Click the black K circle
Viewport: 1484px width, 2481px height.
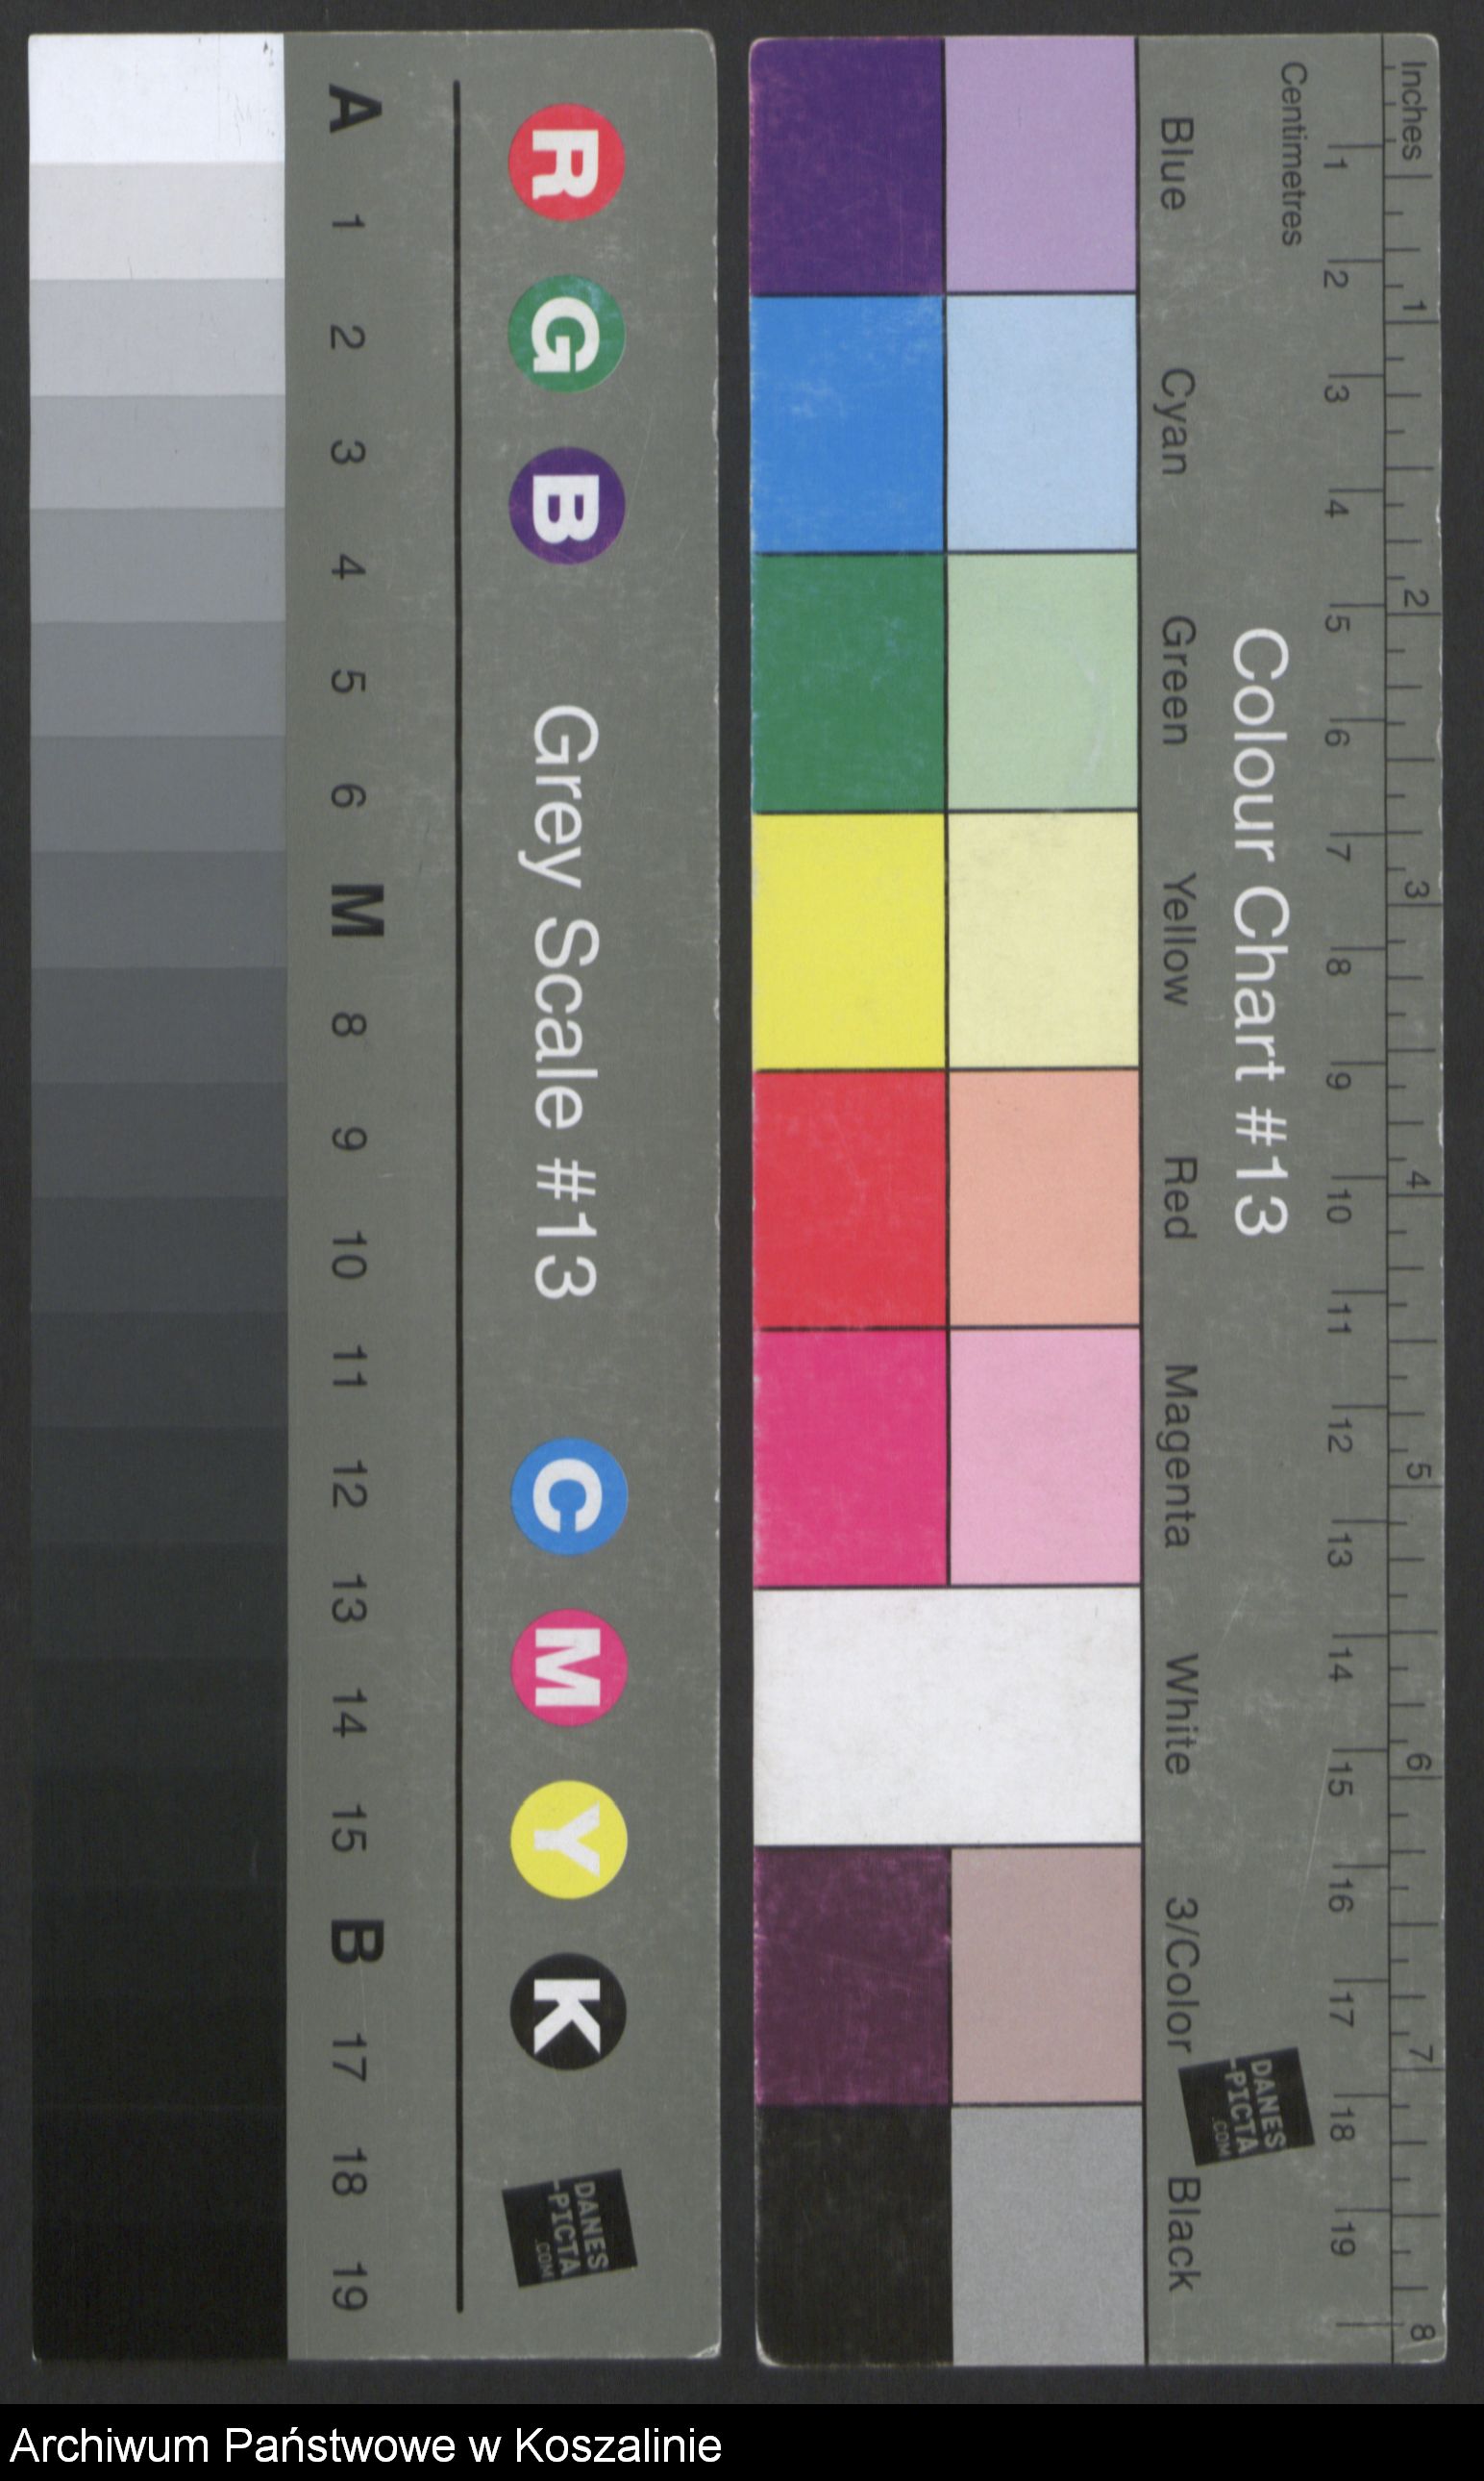point(569,2010)
